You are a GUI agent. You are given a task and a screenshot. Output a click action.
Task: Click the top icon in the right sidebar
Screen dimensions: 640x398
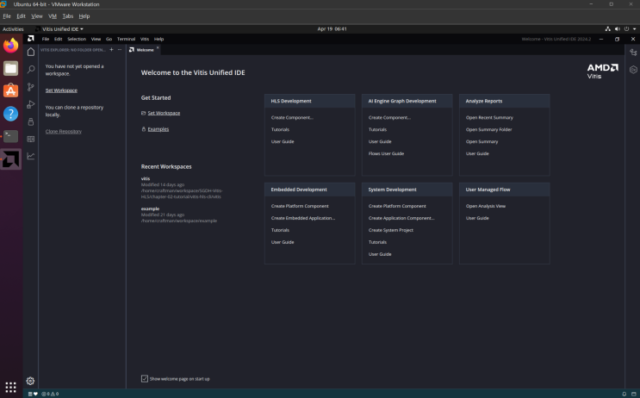tap(633, 53)
